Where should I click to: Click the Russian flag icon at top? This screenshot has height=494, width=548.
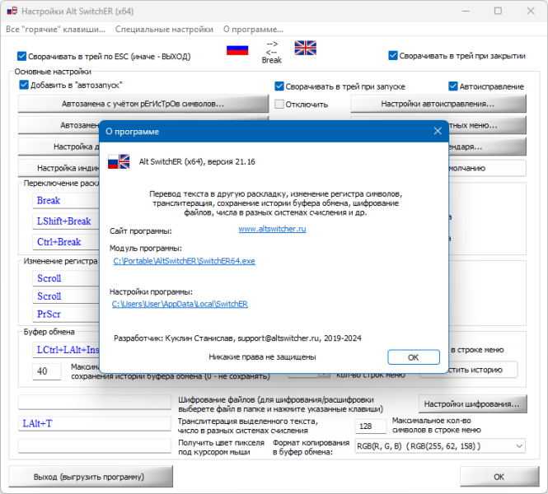237,50
